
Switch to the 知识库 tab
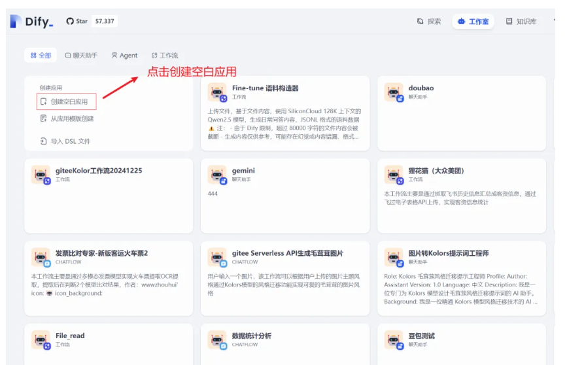(521, 22)
